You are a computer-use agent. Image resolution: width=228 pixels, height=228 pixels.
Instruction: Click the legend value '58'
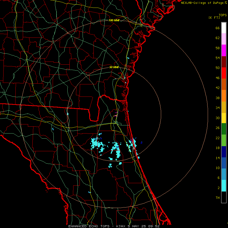click(218, 48)
